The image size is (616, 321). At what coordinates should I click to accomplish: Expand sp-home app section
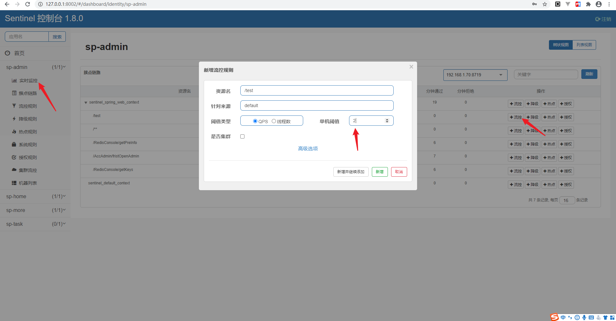click(35, 196)
